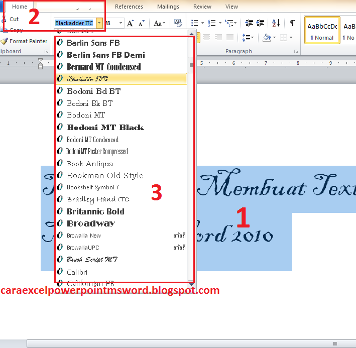Choose Bodoni Bd BT font

point(122,91)
